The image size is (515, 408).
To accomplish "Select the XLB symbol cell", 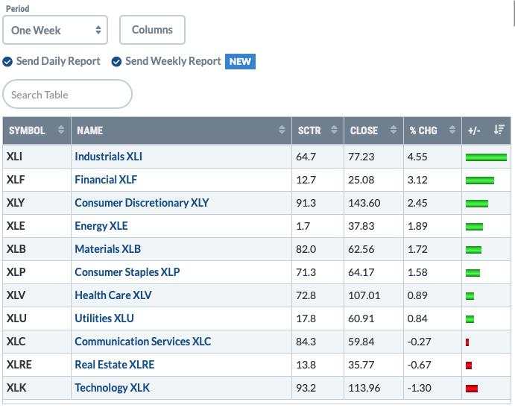I will click(x=37, y=249).
